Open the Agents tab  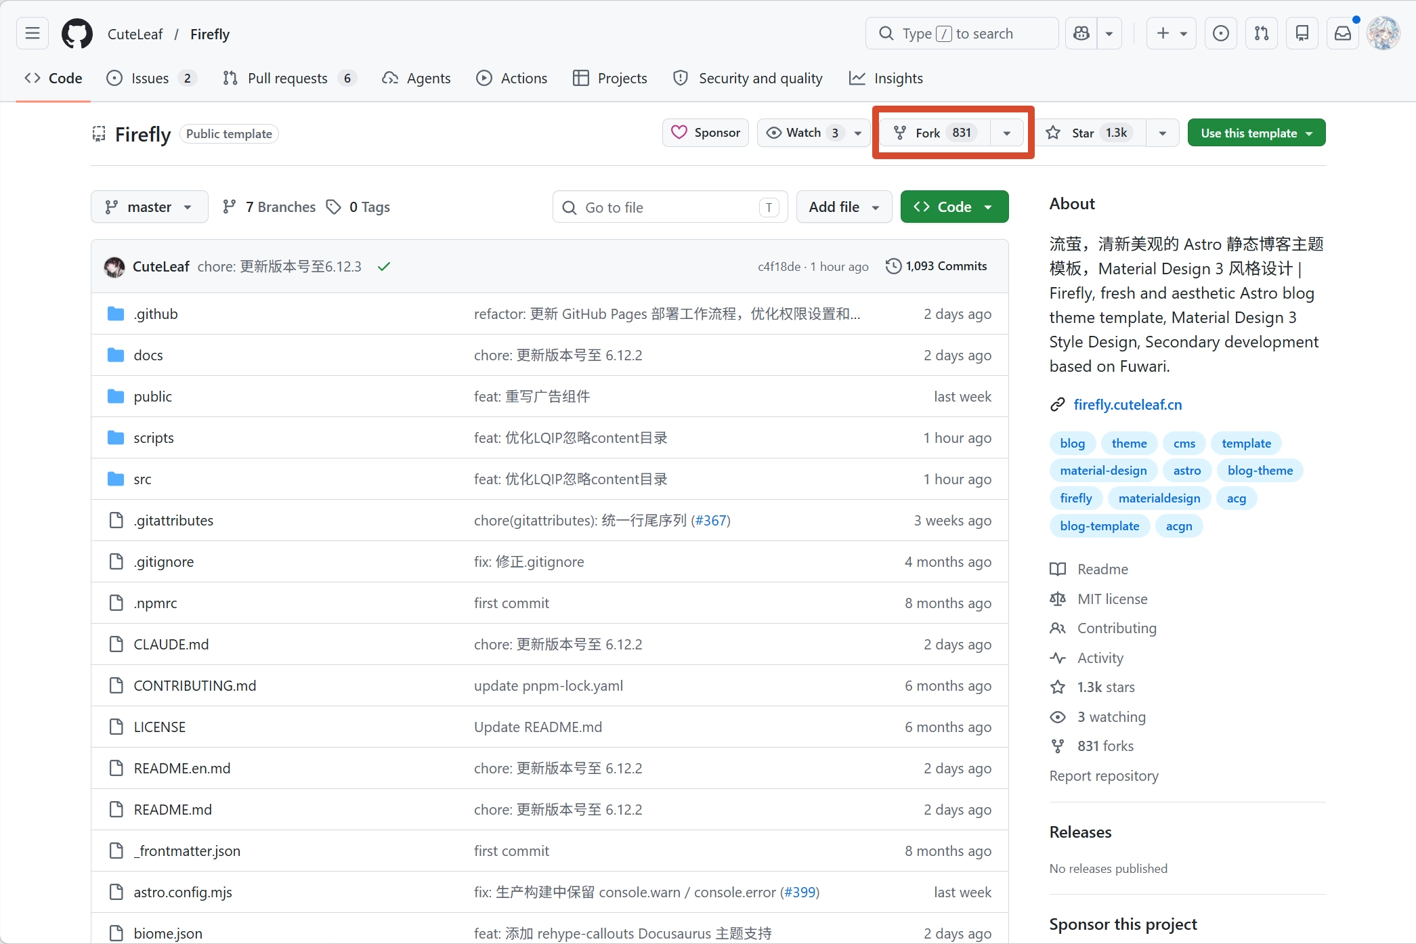416,78
